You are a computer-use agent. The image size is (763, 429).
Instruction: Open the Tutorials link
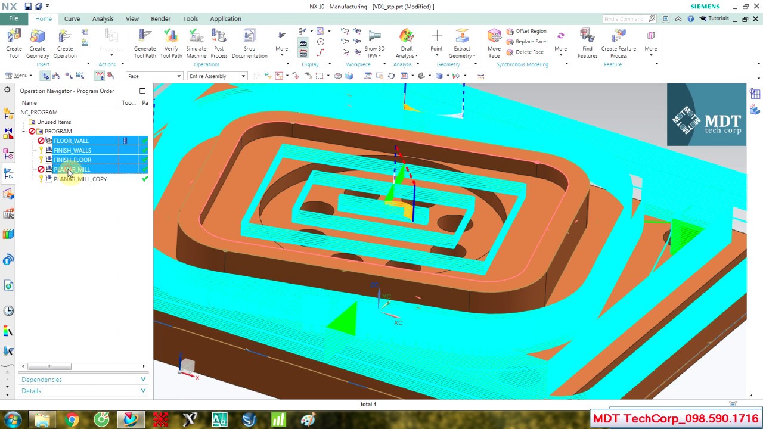tap(714, 18)
